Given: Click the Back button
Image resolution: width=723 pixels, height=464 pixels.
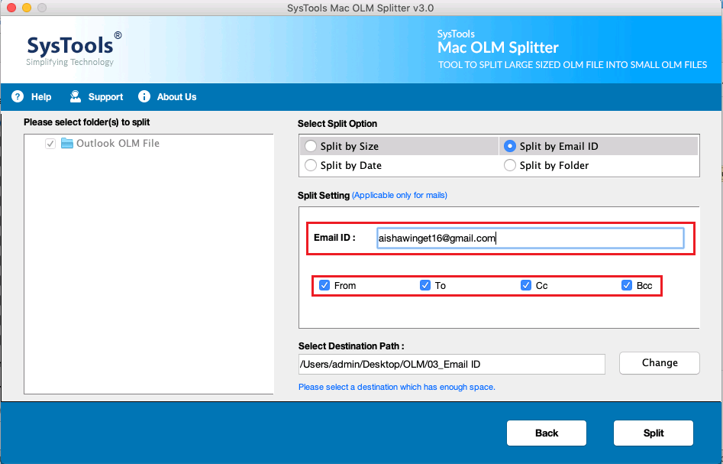Looking at the screenshot, I should [547, 433].
